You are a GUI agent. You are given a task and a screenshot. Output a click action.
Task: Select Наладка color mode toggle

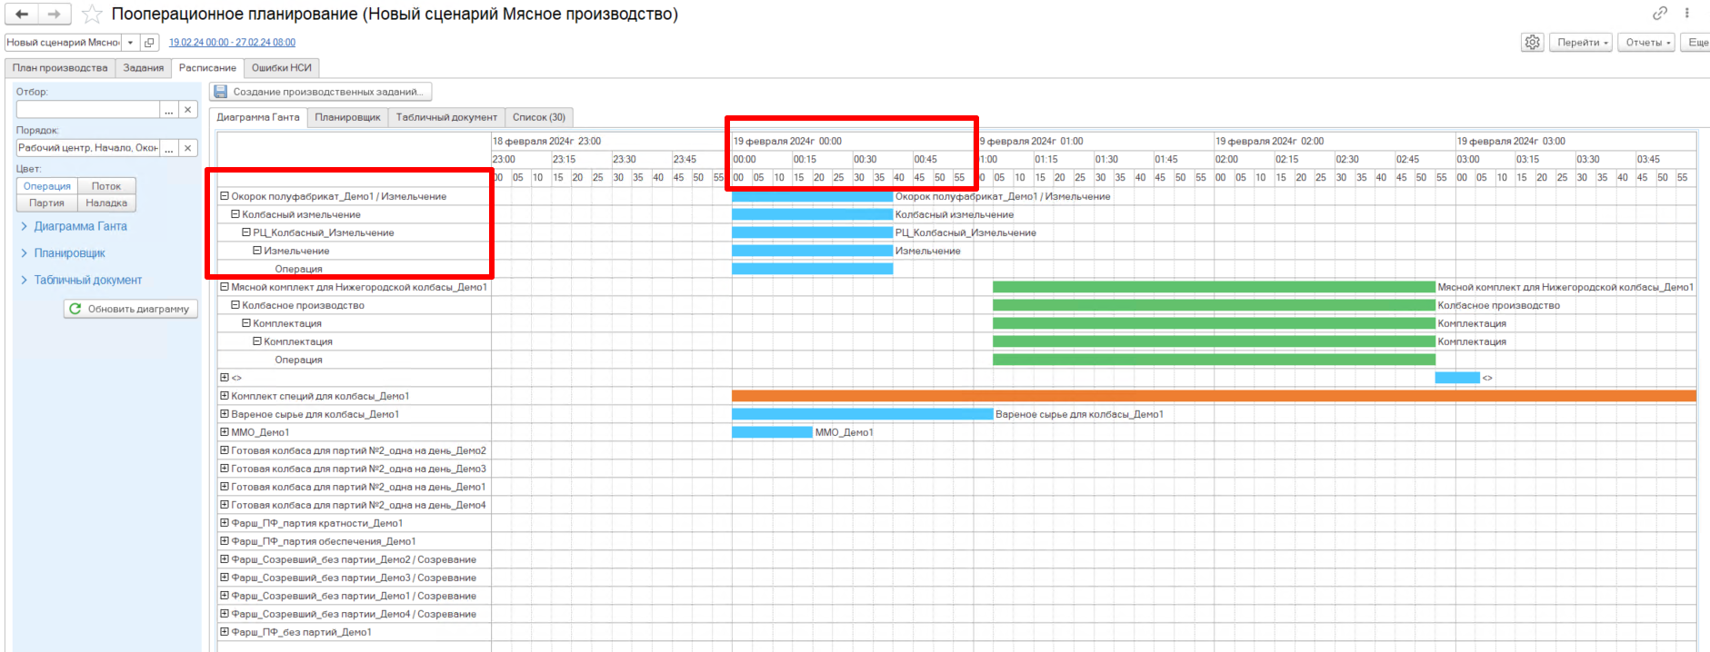coord(106,203)
